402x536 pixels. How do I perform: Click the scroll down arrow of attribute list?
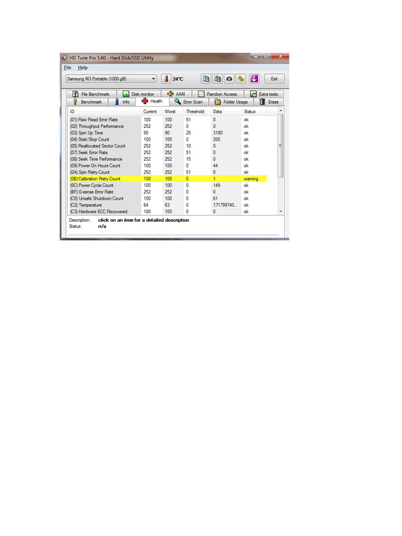[x=281, y=212]
